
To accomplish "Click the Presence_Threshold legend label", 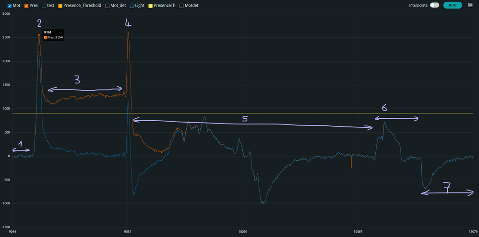I will [82, 5].
